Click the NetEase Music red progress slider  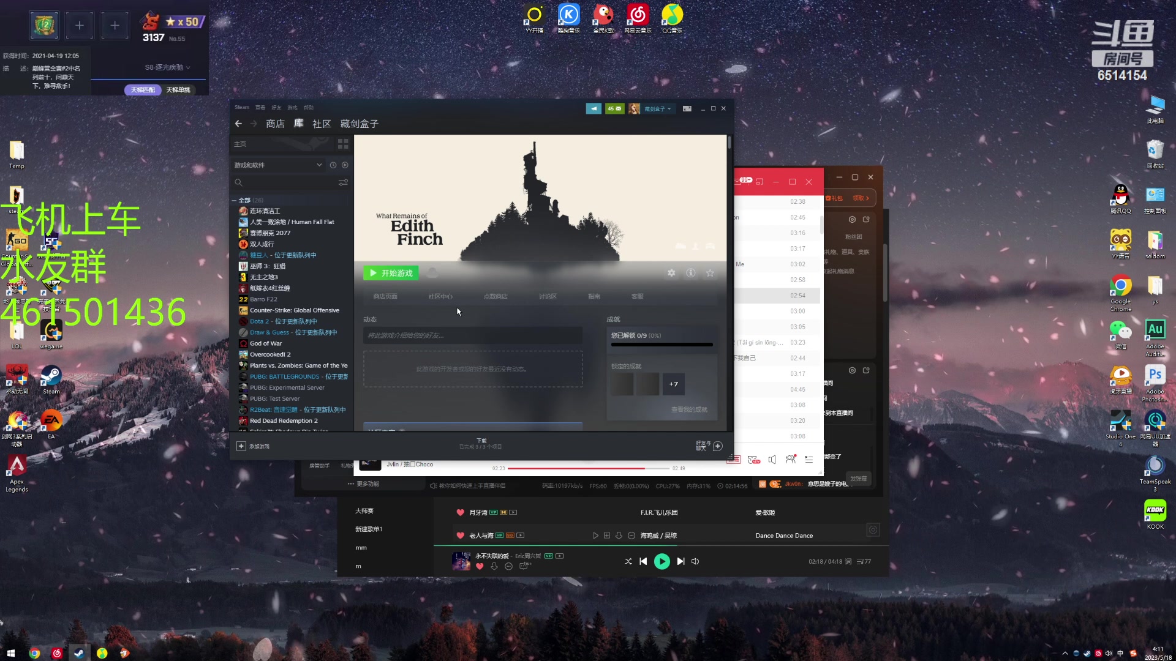click(588, 468)
